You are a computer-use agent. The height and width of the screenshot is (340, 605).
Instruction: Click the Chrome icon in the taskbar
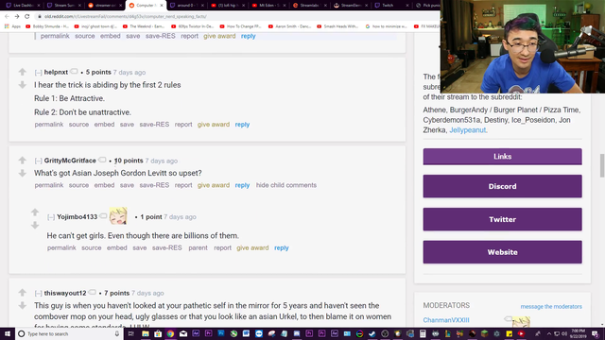coord(170,333)
